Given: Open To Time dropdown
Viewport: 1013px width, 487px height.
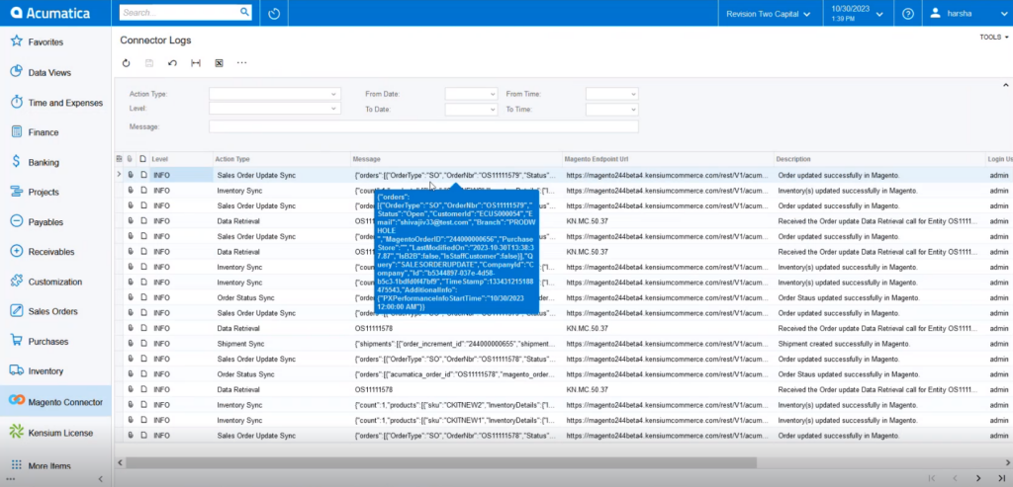Looking at the screenshot, I should tap(633, 110).
